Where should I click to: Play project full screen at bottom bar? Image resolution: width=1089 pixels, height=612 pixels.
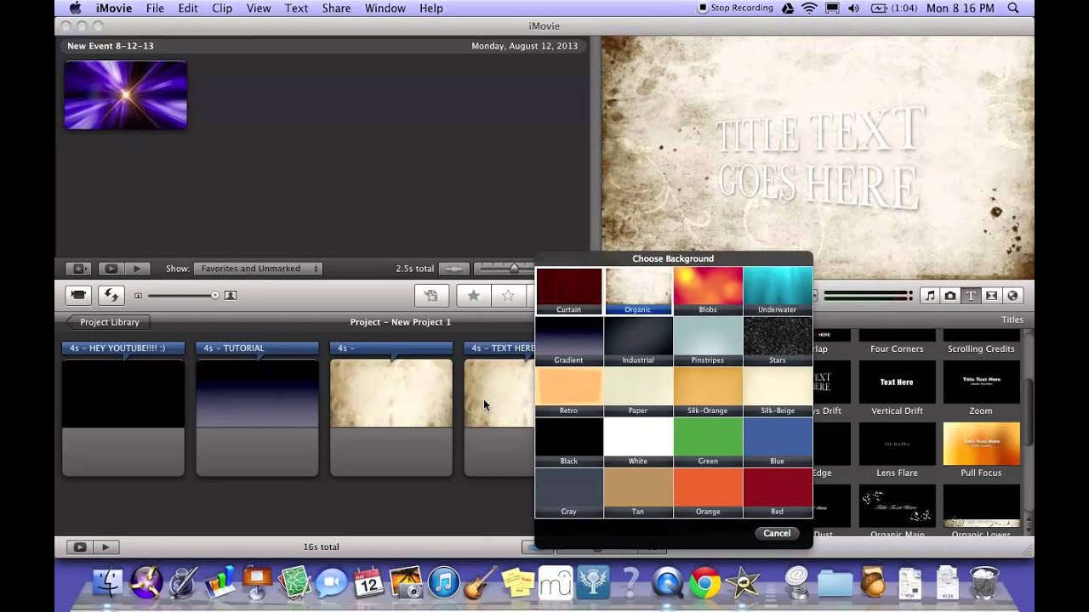[x=80, y=547]
